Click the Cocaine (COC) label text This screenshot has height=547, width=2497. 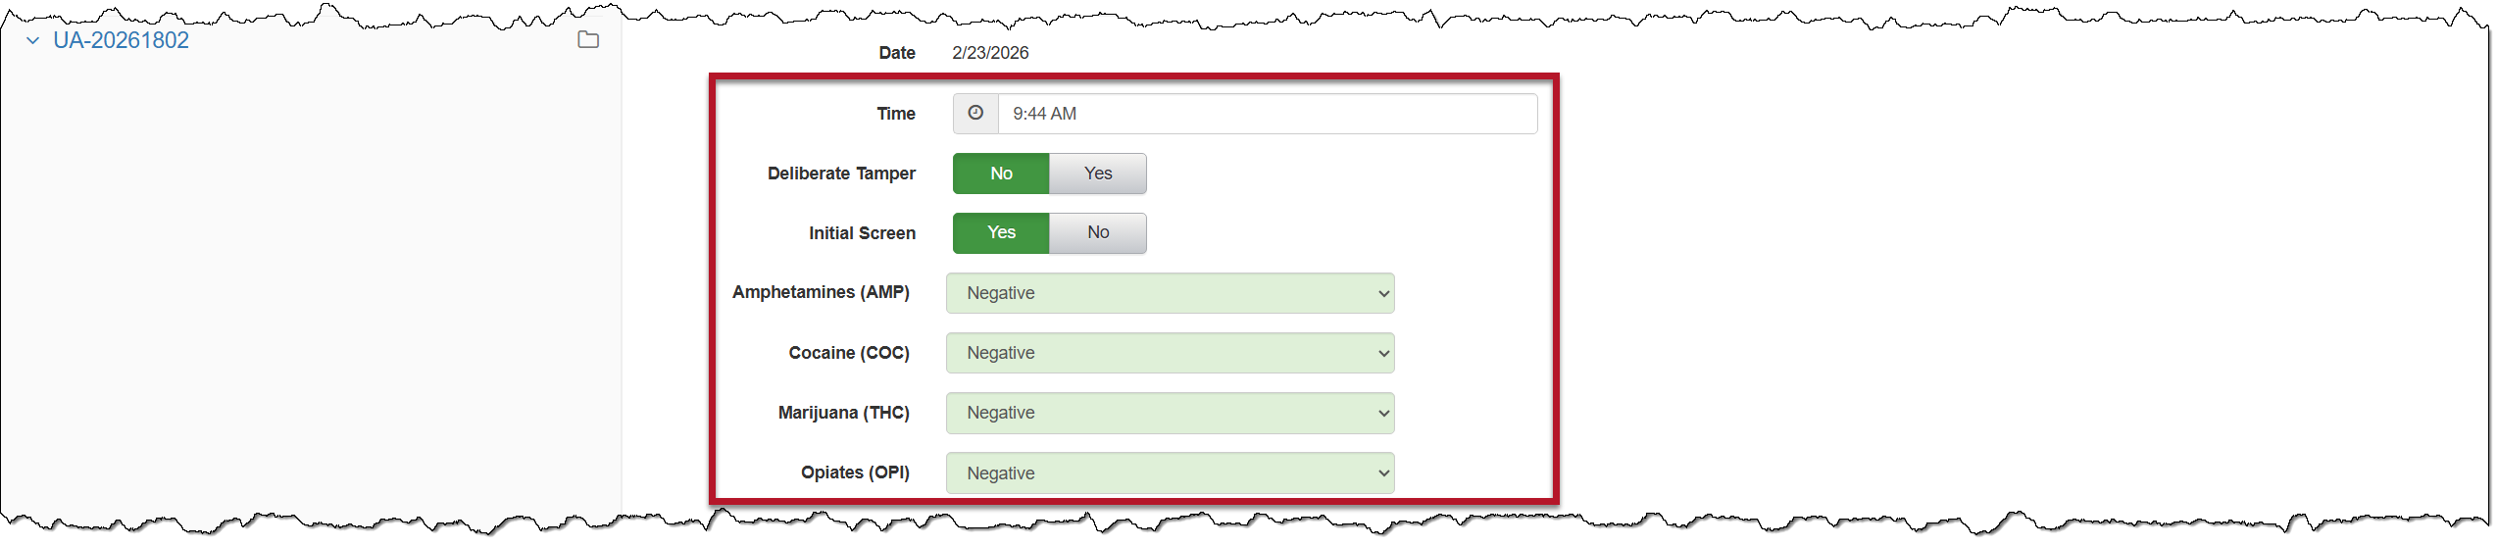[x=849, y=353]
